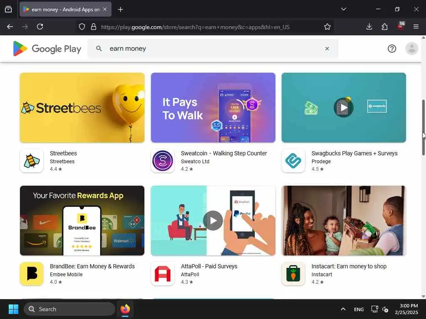Viewport: 426px width, 319px height.
Task: Open the Streetbees app icon
Action: (32, 161)
